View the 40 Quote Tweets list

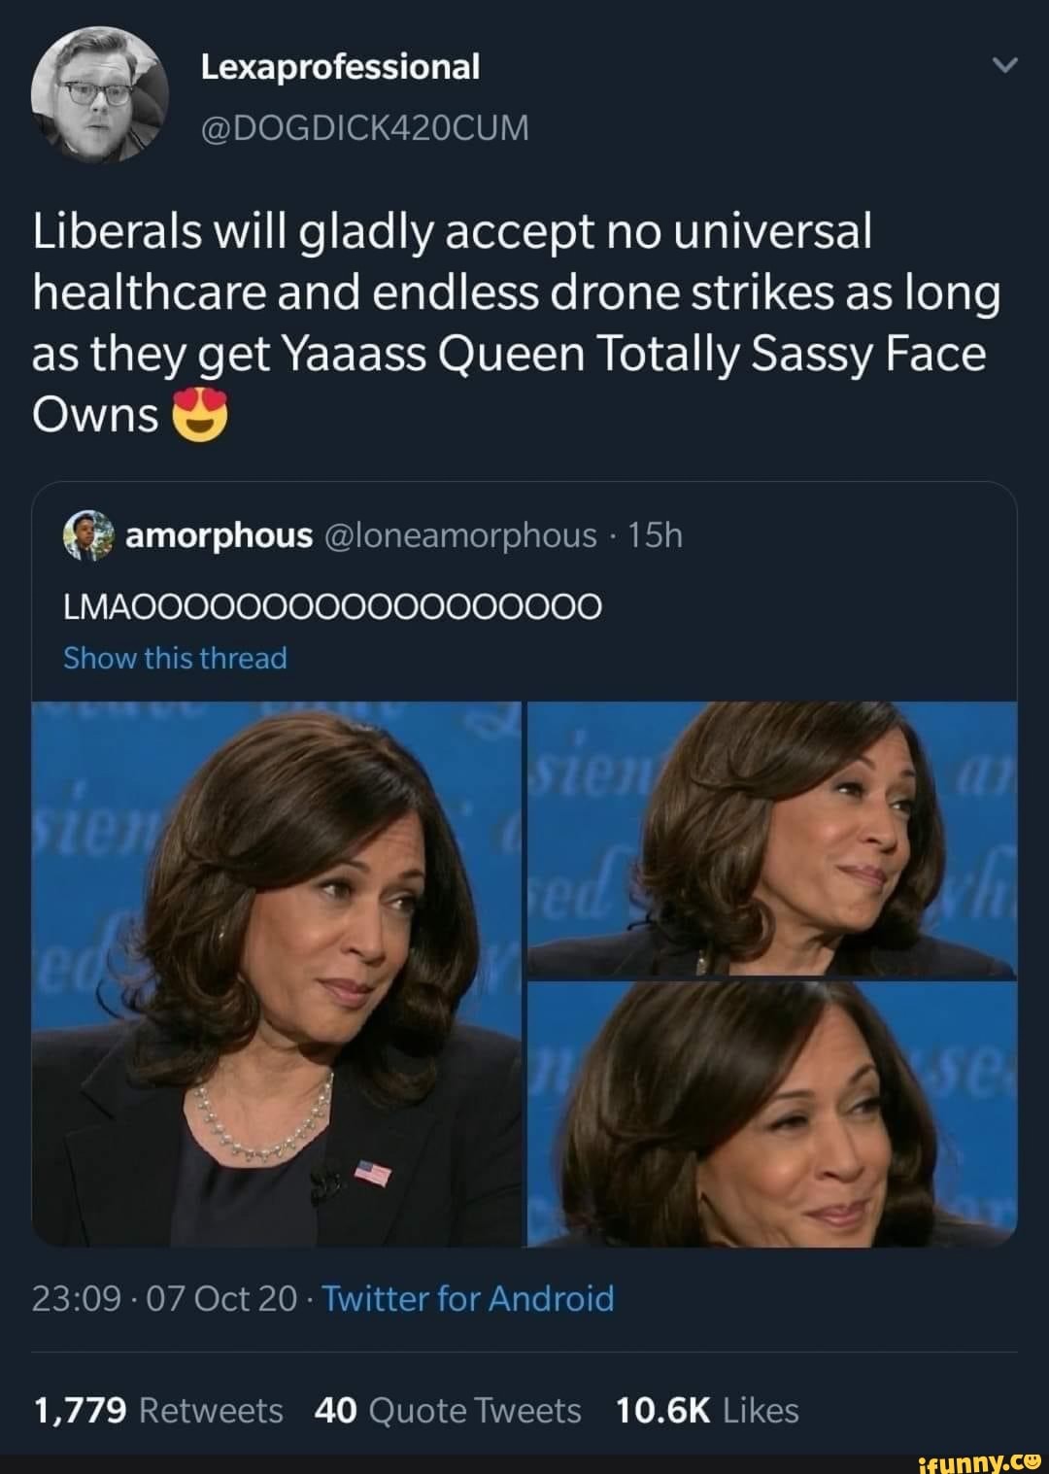tap(448, 1410)
